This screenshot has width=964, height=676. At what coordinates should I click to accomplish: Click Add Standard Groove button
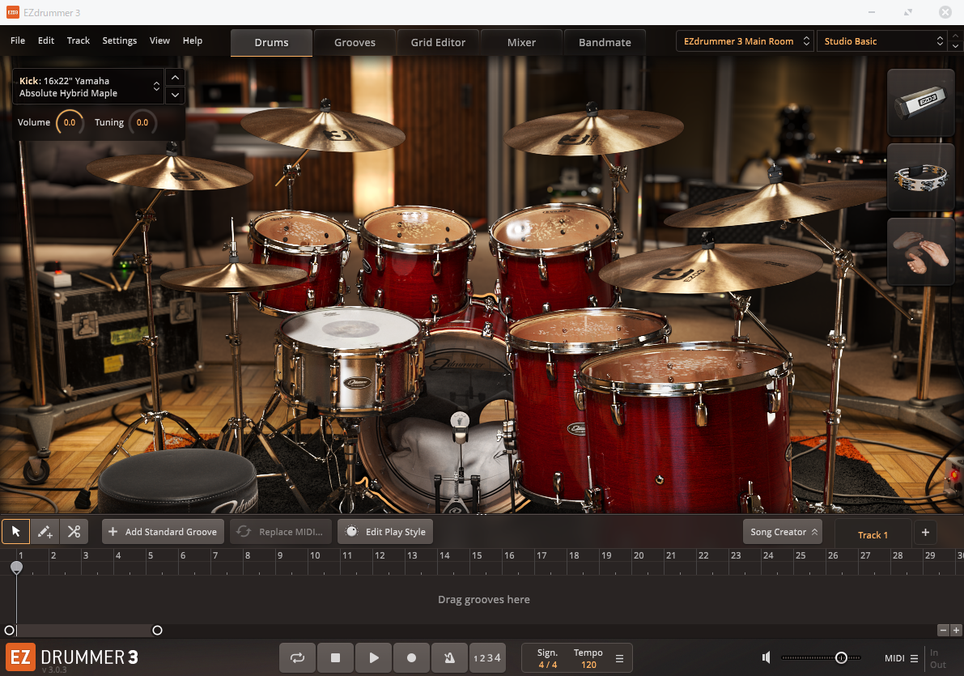(163, 532)
